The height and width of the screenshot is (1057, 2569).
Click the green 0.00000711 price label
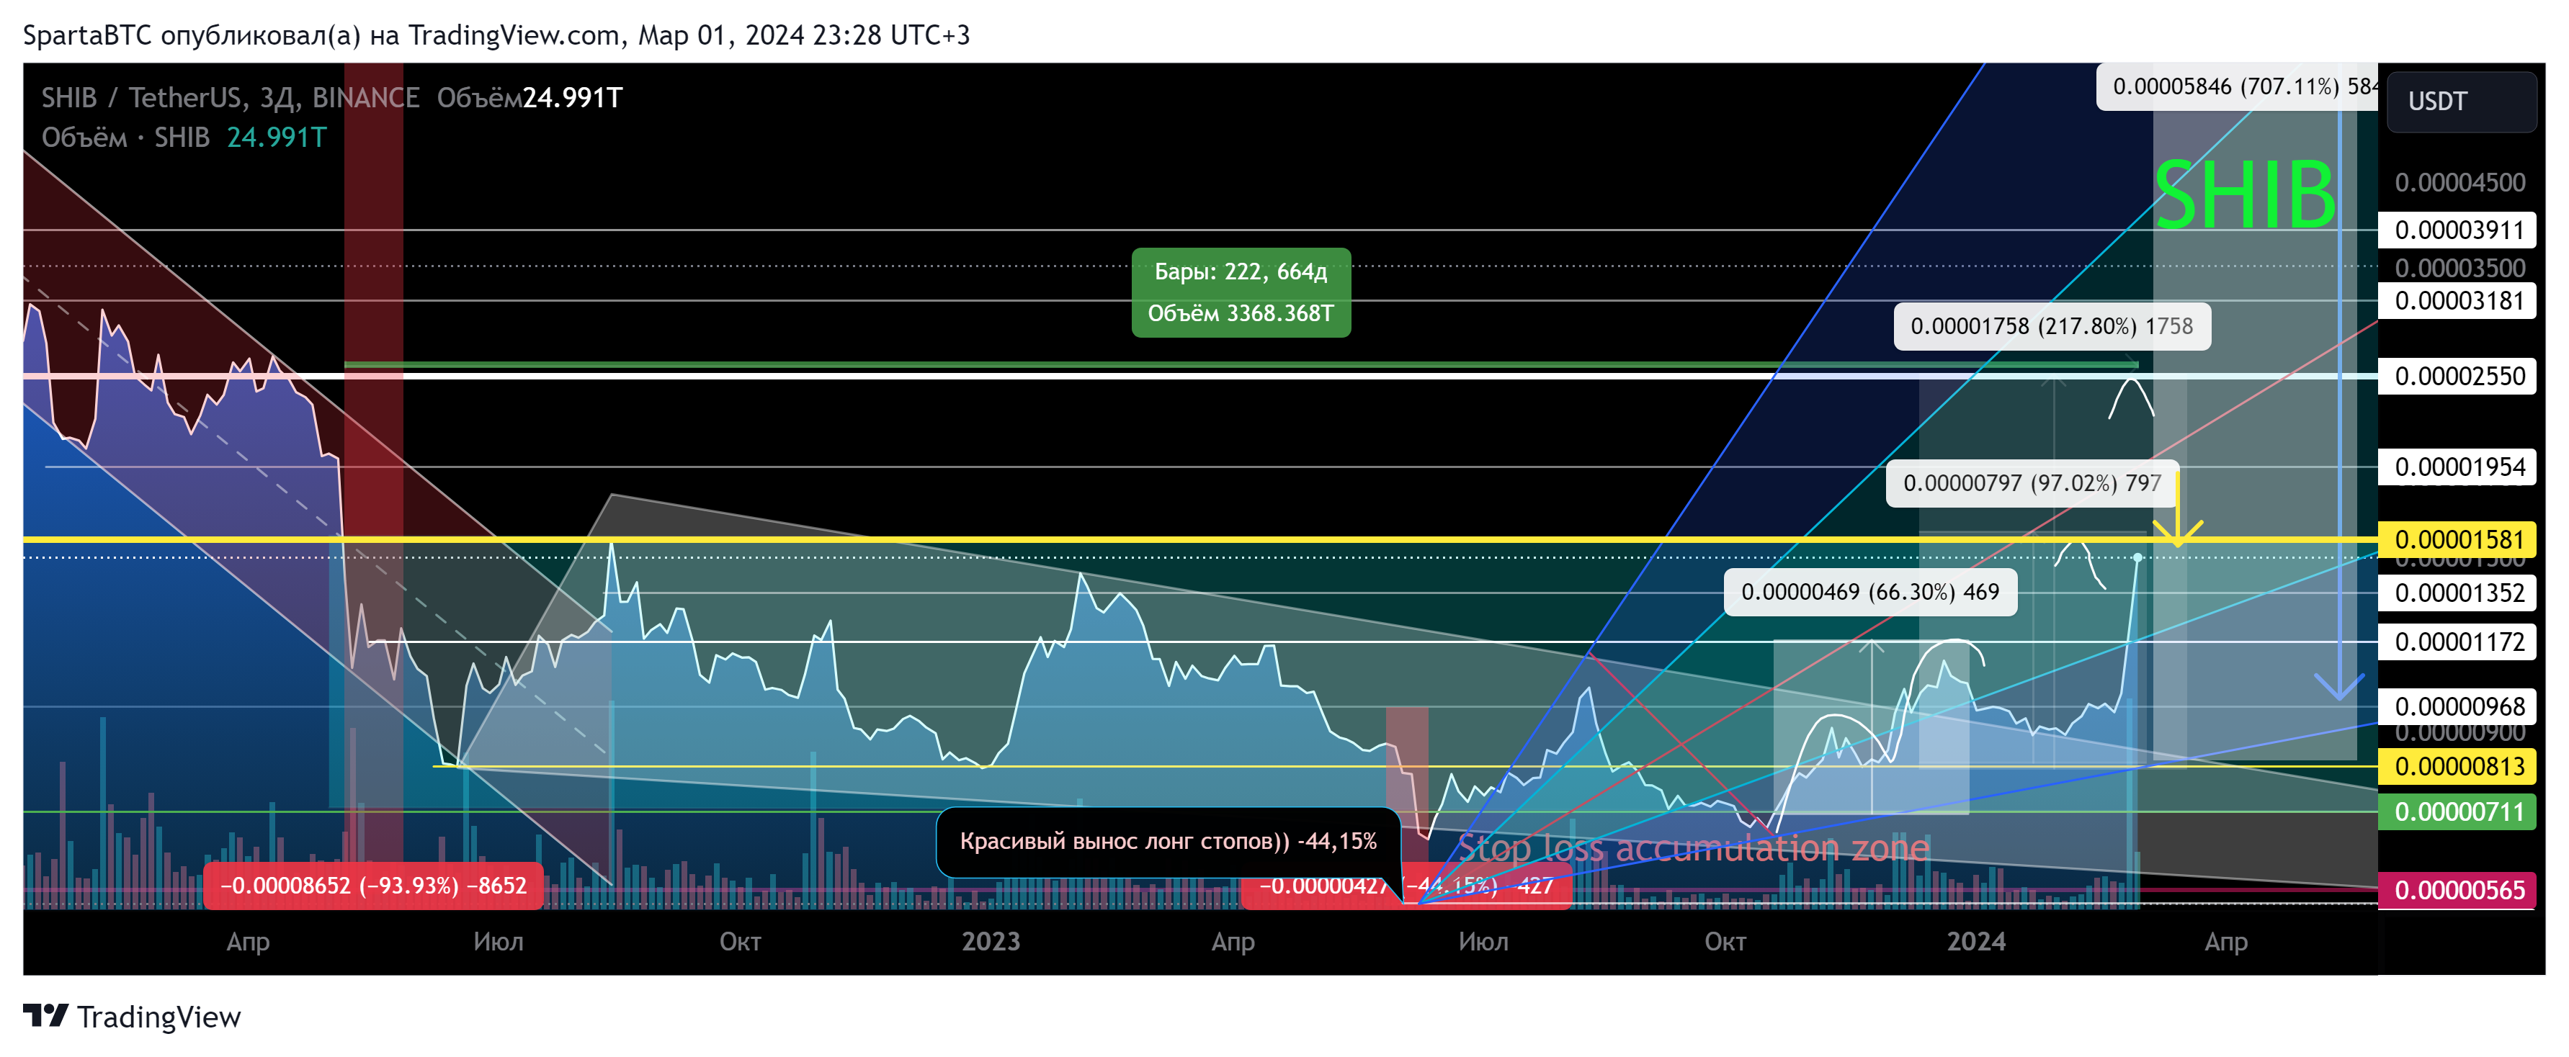point(2457,811)
